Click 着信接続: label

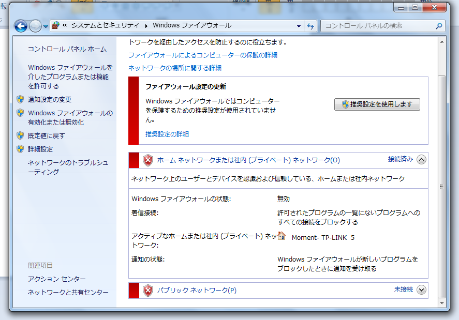point(145,213)
